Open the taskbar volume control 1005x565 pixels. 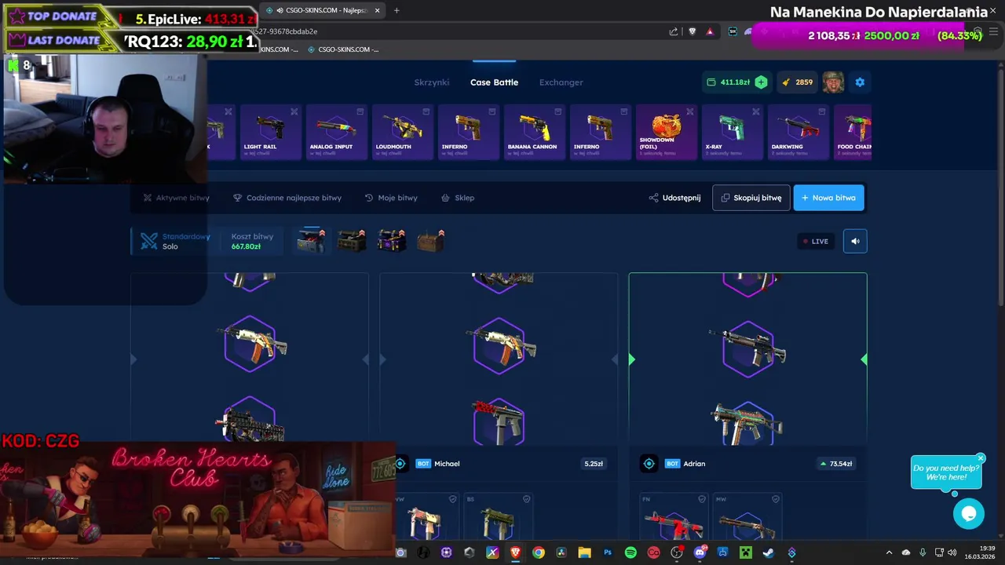coord(952,552)
